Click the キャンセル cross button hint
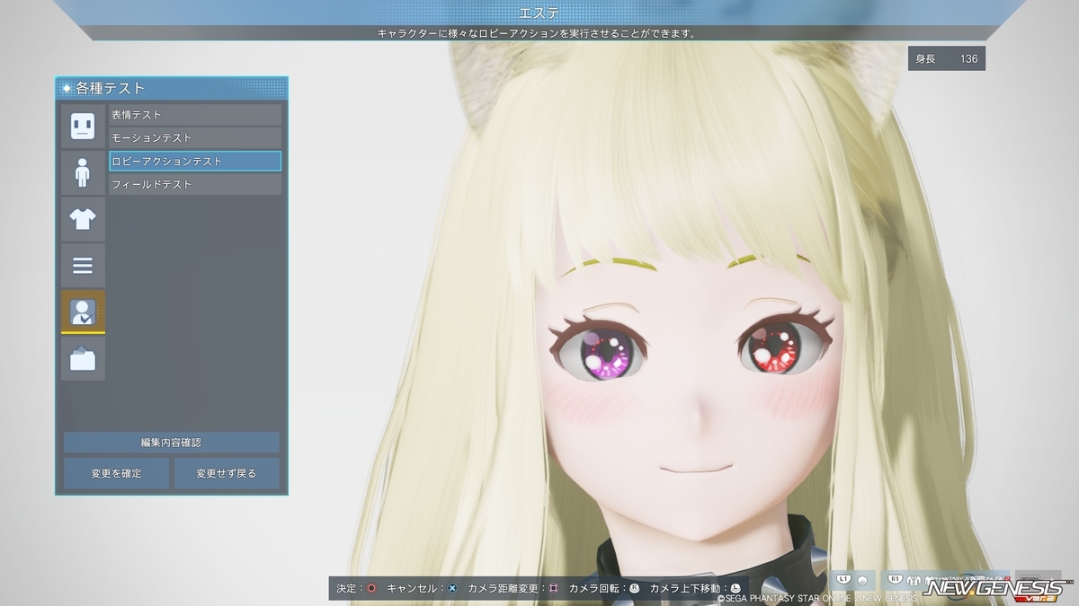The image size is (1079, 606). 452,588
